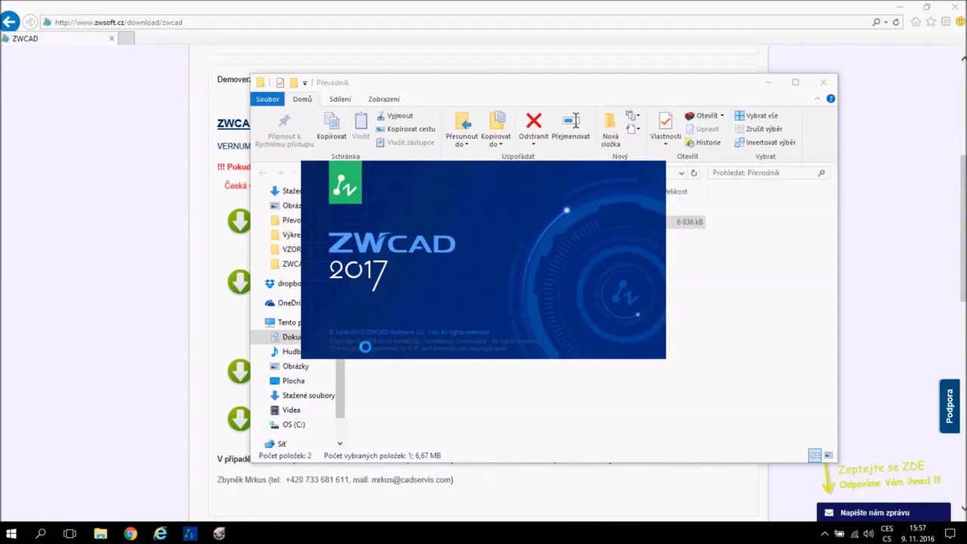Click Historie in Otevřít group
Image resolution: width=967 pixels, height=544 pixels.
click(703, 142)
